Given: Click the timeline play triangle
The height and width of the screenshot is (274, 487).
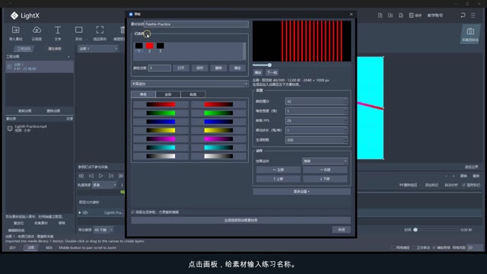Looking at the screenshot, I should [101, 176].
